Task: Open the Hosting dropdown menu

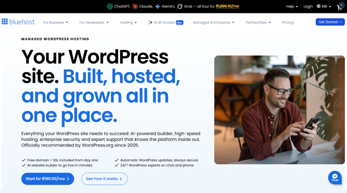Action: [x=128, y=23]
